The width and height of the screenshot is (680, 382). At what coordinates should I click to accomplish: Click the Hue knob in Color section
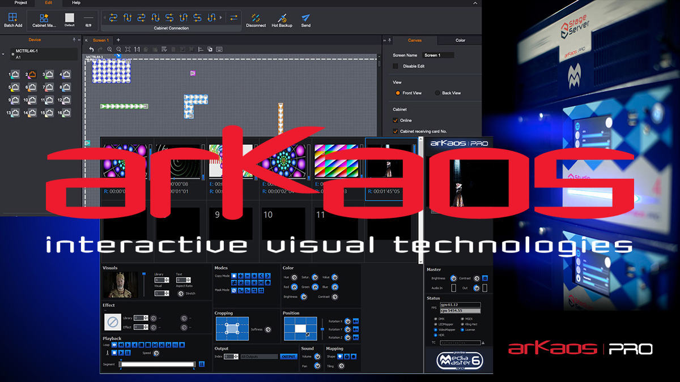pos(294,277)
